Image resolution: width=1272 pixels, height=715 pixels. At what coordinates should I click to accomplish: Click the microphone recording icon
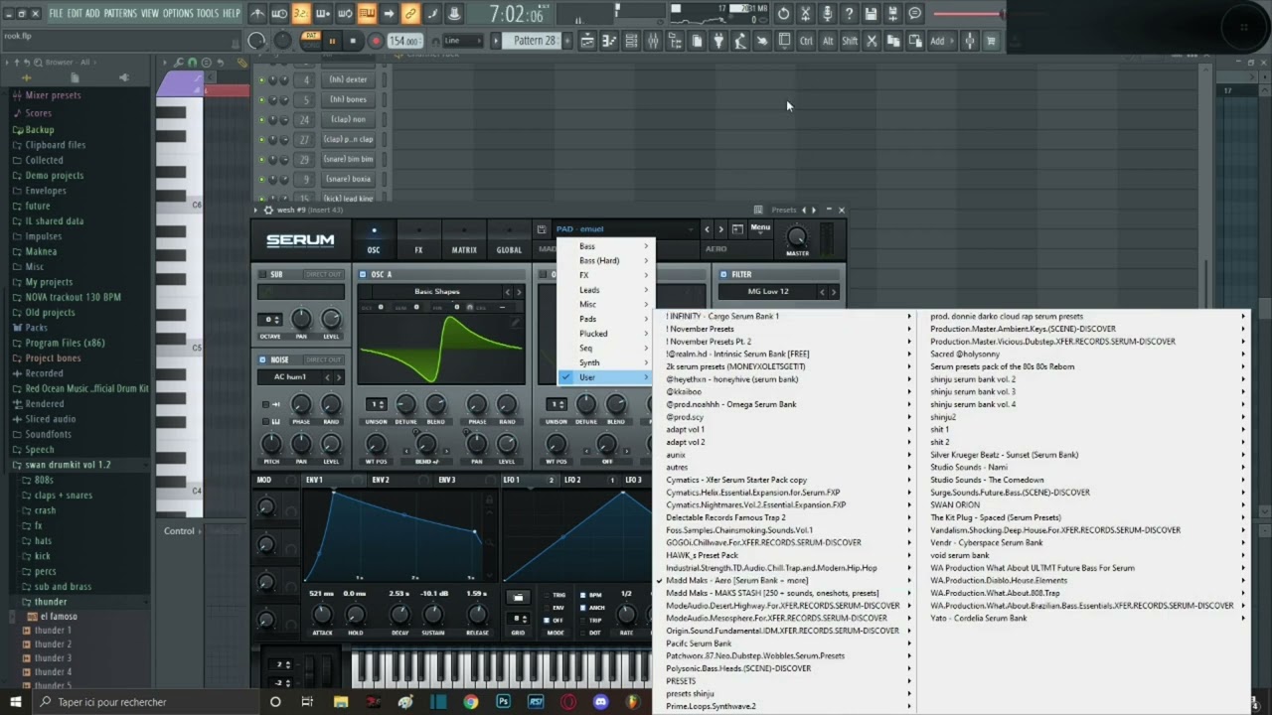click(827, 14)
